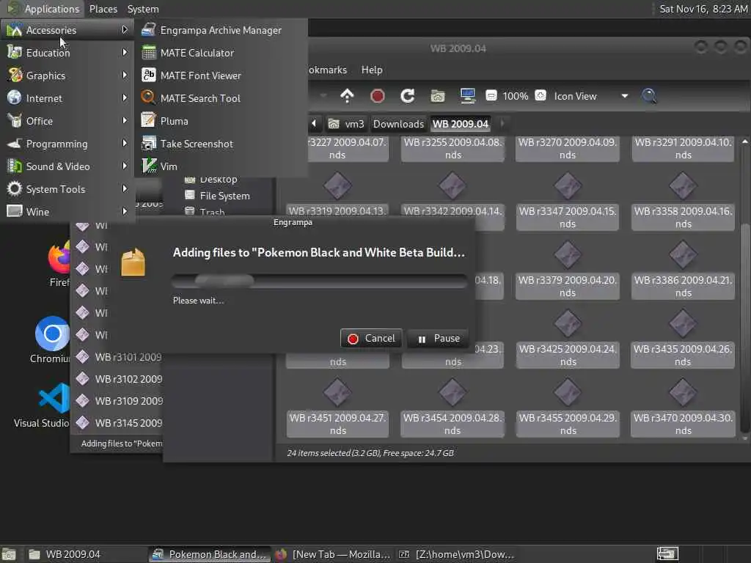Expand the Sound & Video submenu
751x563 pixels.
tap(67, 166)
